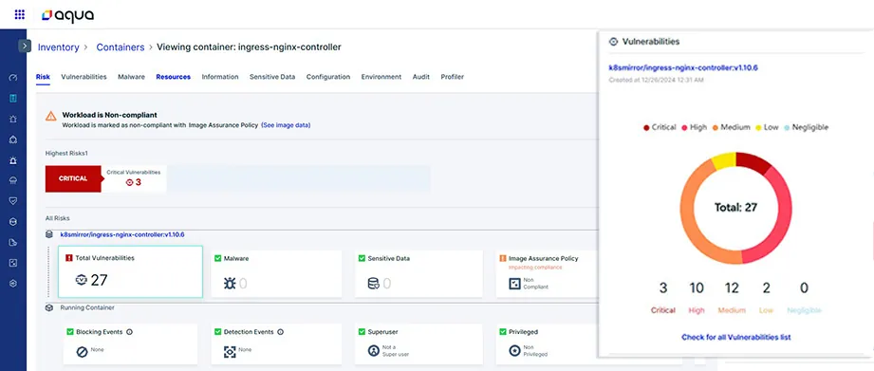Screen dimensions: 874x371
Task: Click the green check on Malware card
Action: click(x=218, y=258)
